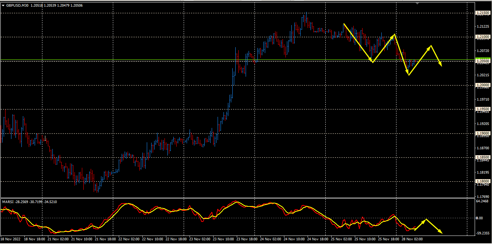Screen dimensions: 492x244
Task: Open the dropdown triangle beside GBPUSD,M30
Action: pyautogui.click(x=3, y=6)
